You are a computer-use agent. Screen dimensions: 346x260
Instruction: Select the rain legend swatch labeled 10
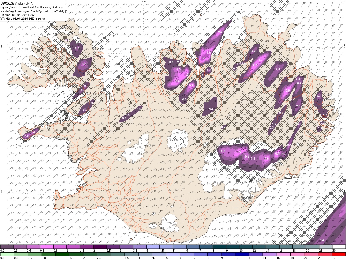pos(242,254)
